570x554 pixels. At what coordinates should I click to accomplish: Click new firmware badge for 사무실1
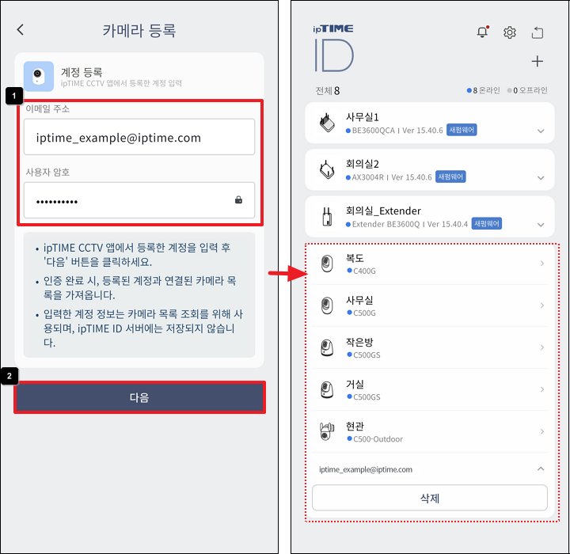tap(462, 130)
